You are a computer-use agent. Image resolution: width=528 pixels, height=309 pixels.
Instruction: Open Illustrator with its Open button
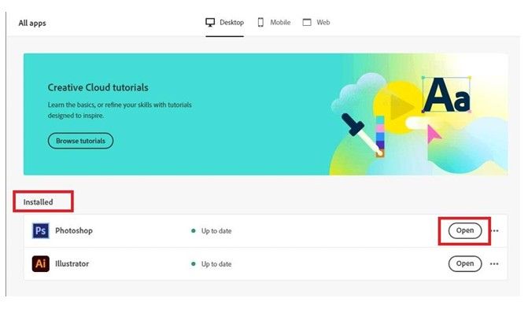pyautogui.click(x=465, y=263)
